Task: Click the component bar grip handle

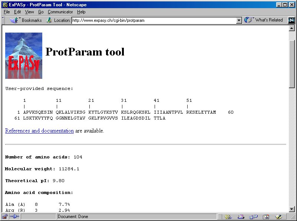Action: (x=220, y=217)
